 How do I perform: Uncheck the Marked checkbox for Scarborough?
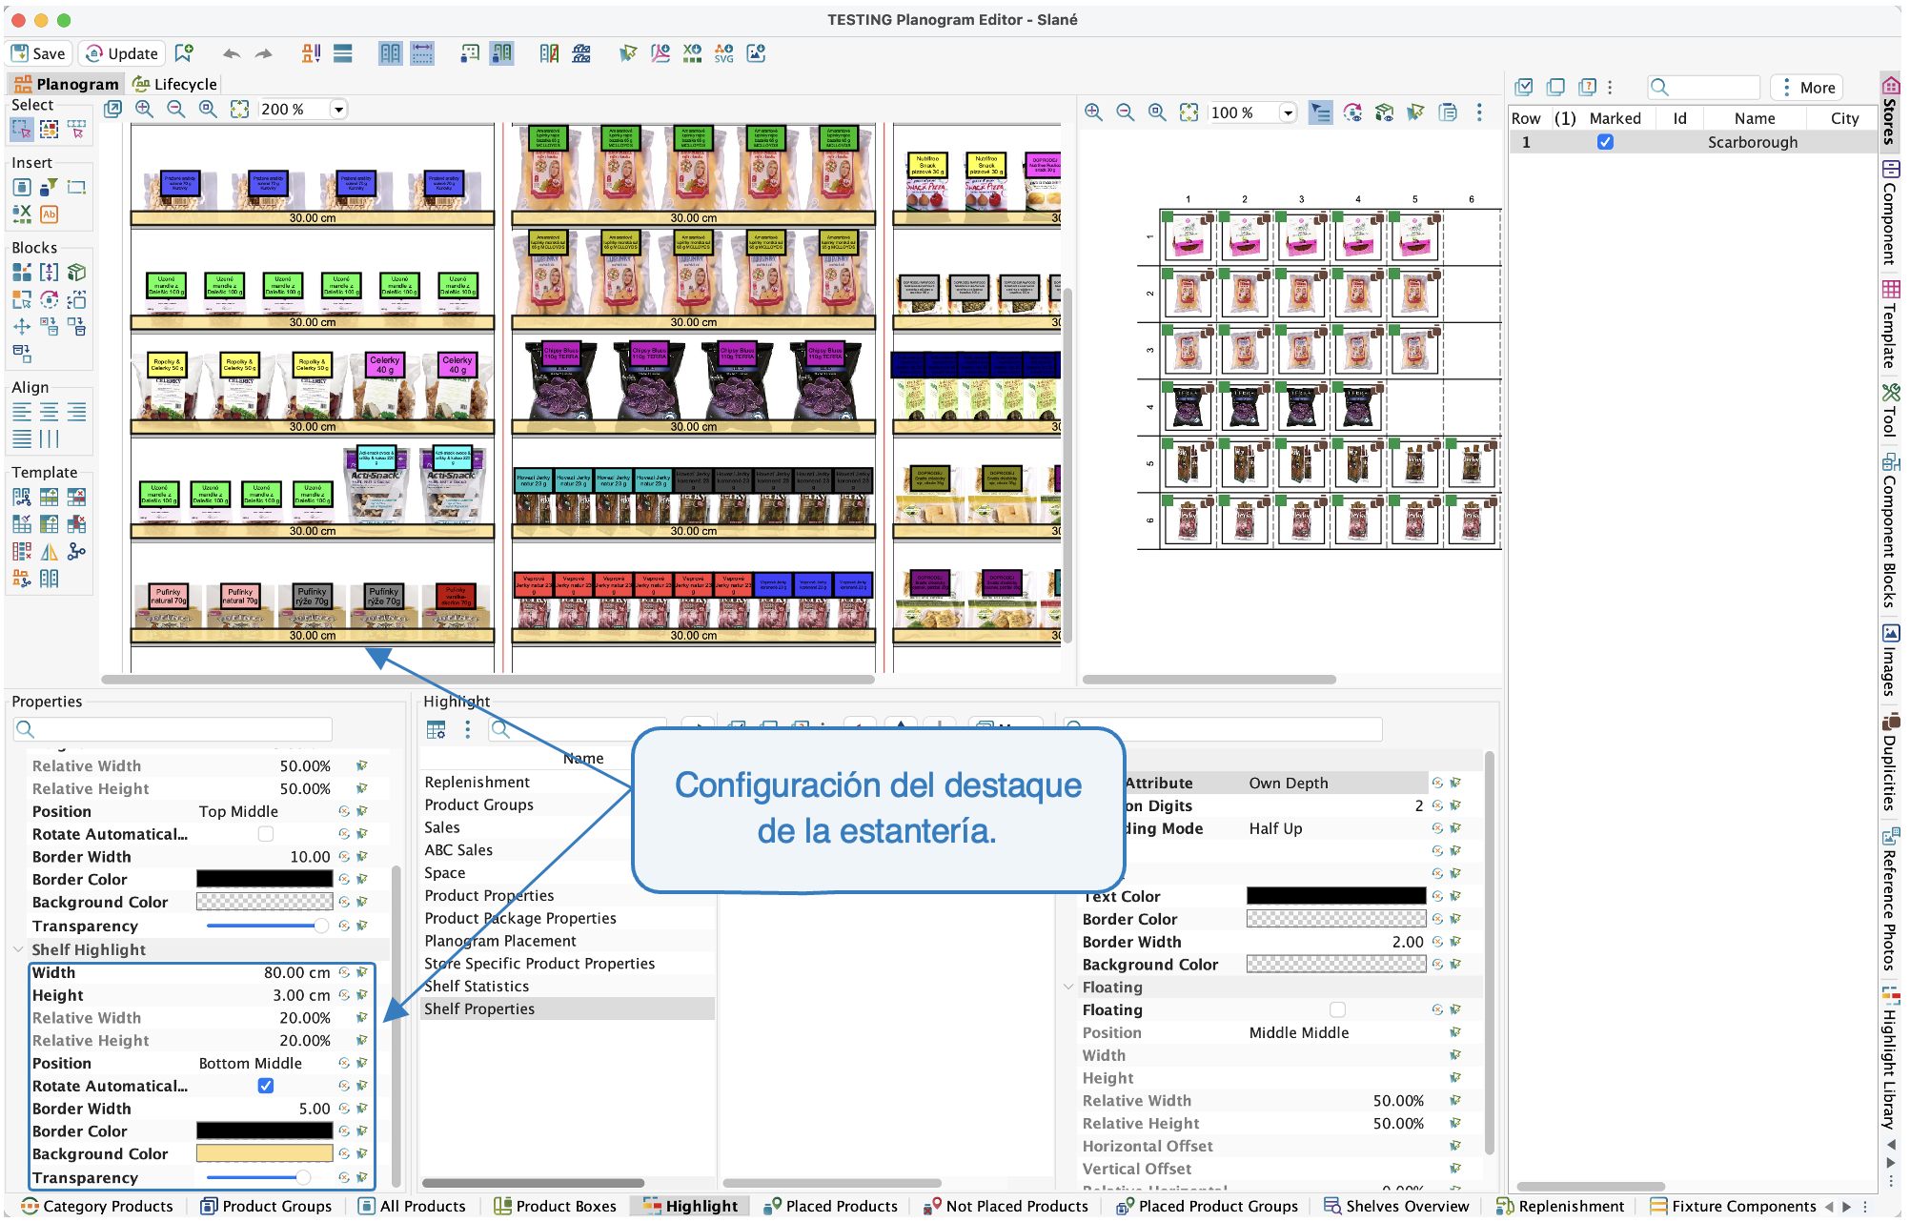[1605, 142]
